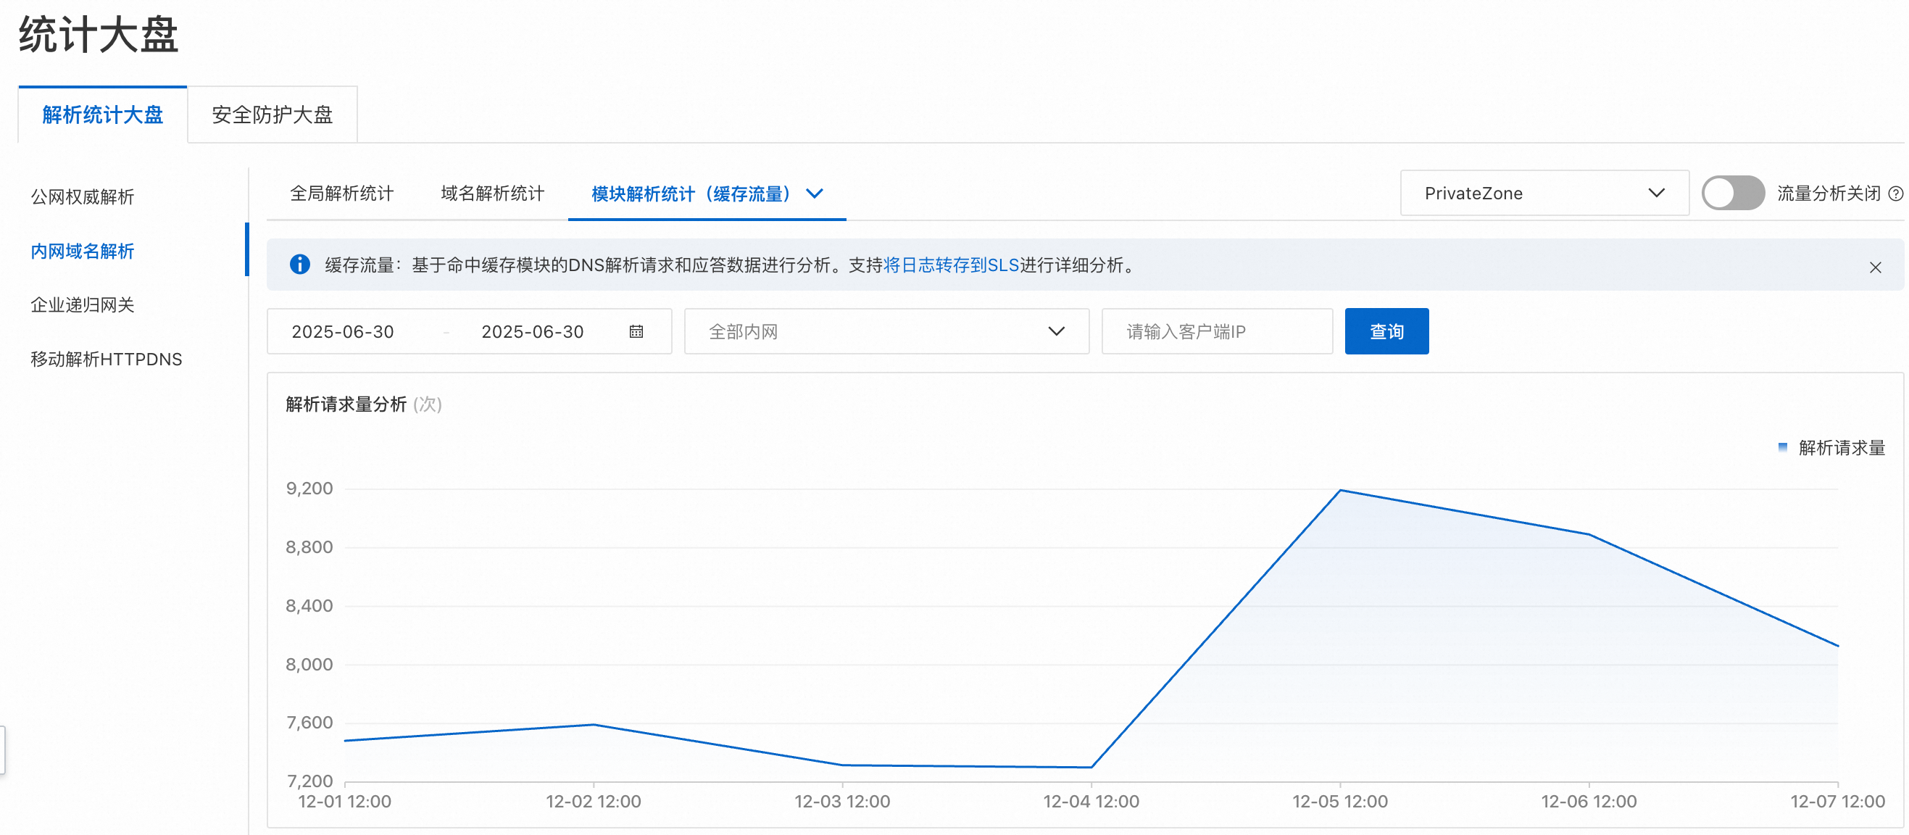This screenshot has height=835, width=1909.
Task: Follow the 将日志转存到SLS link
Action: coord(951,265)
